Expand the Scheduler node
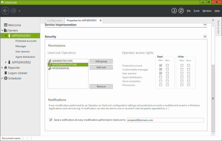 (x=2, y=78)
